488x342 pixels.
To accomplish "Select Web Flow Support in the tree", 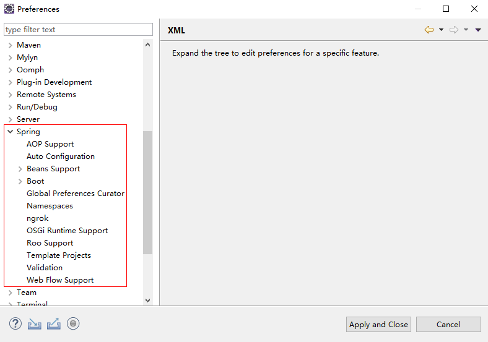I will click(x=60, y=280).
